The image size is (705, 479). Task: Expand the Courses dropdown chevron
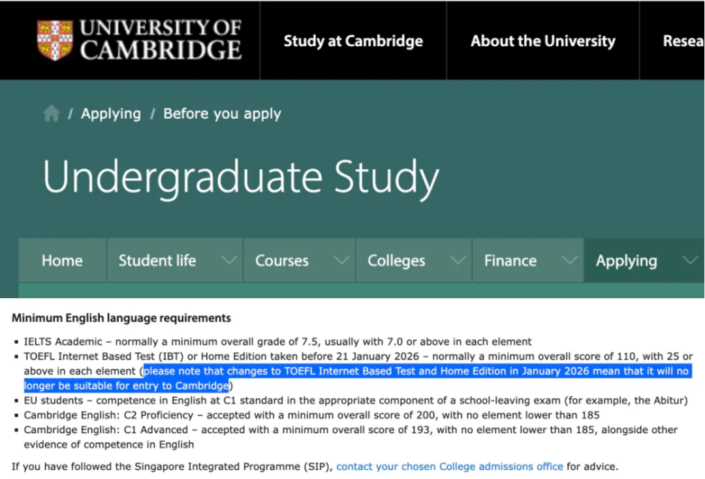click(341, 260)
